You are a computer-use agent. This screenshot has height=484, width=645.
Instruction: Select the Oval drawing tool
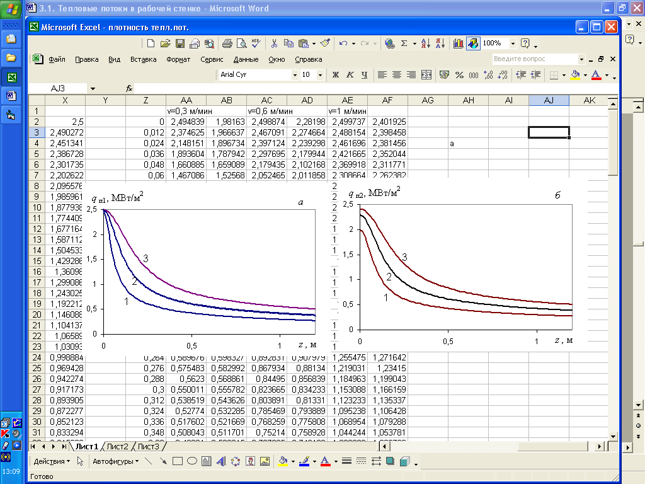pyautogui.click(x=191, y=461)
